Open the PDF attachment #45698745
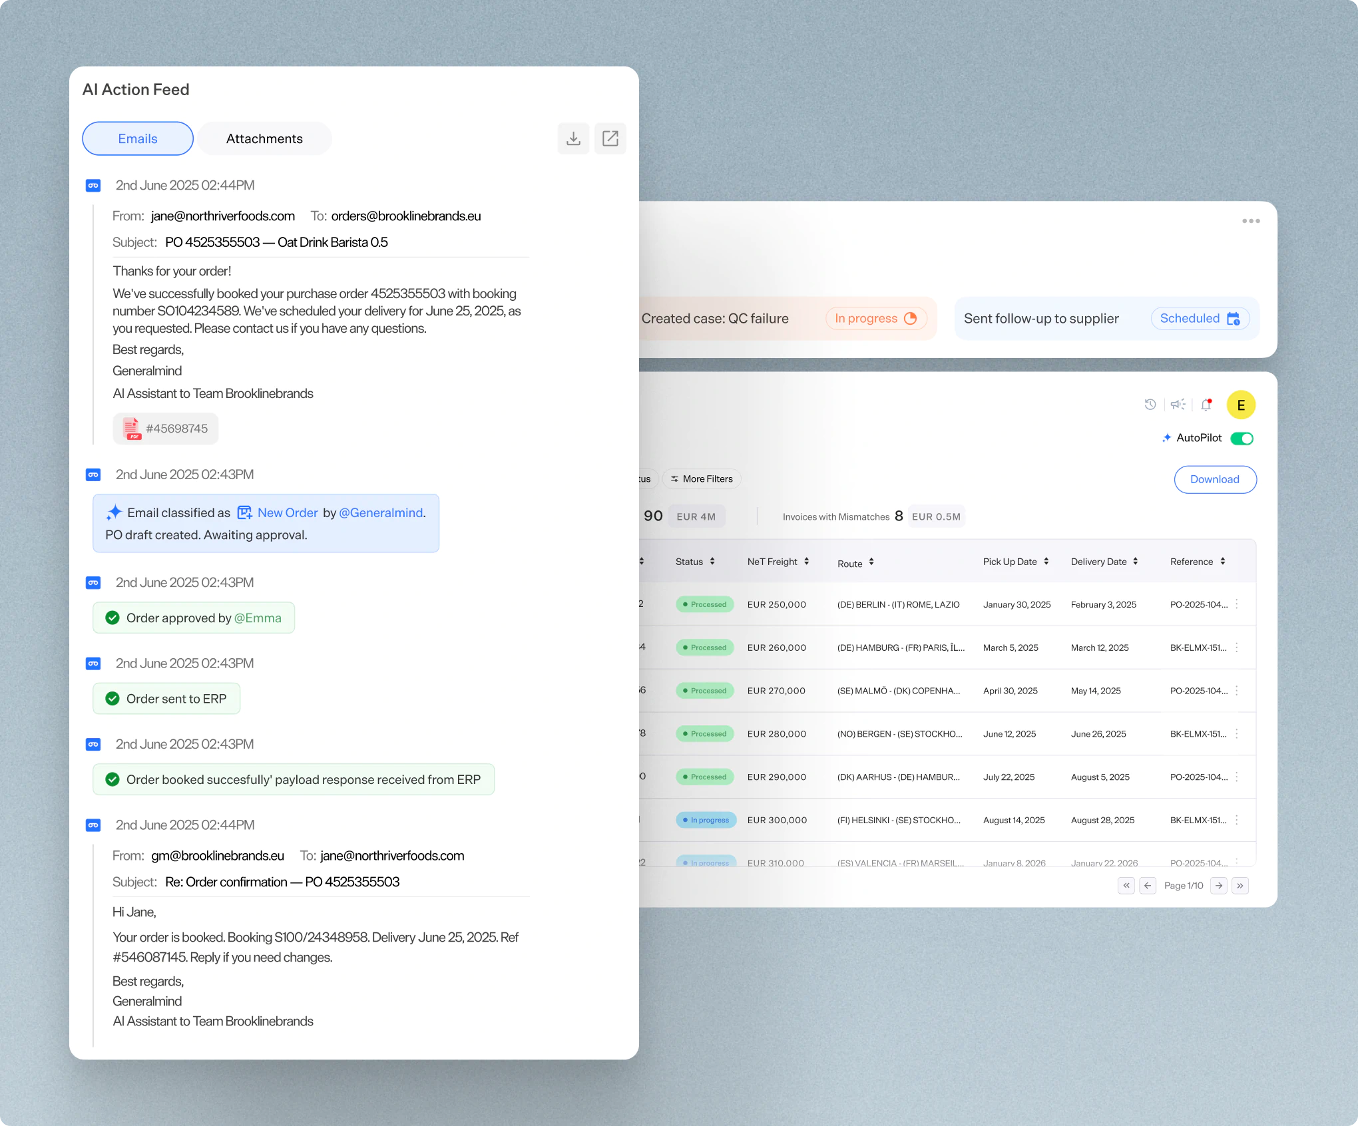Screen dimensions: 1358x1126 tap(165, 429)
